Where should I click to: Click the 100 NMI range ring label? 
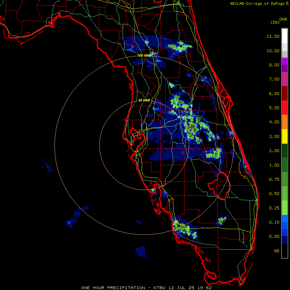point(144,55)
